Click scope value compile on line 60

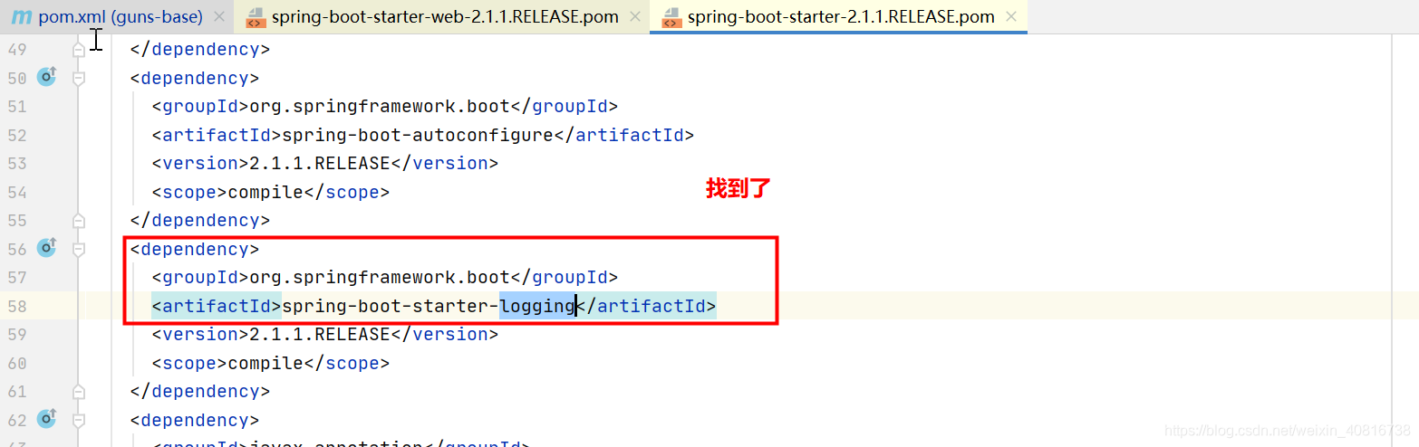click(x=265, y=363)
